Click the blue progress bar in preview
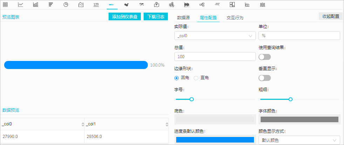Screen dimensions: 344x145 tap(76, 65)
